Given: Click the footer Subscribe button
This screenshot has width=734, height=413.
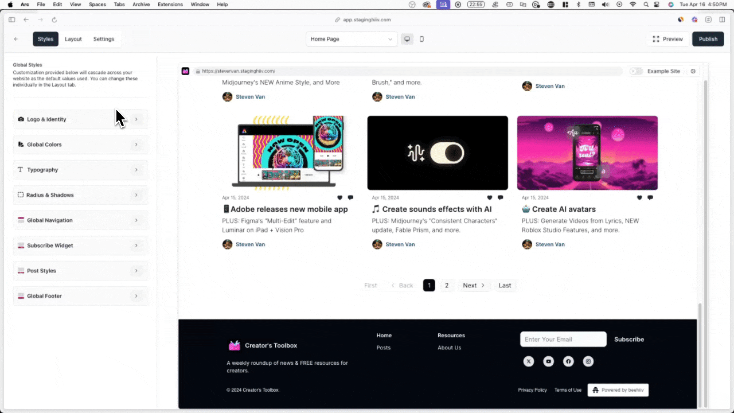Looking at the screenshot, I should click(x=629, y=339).
